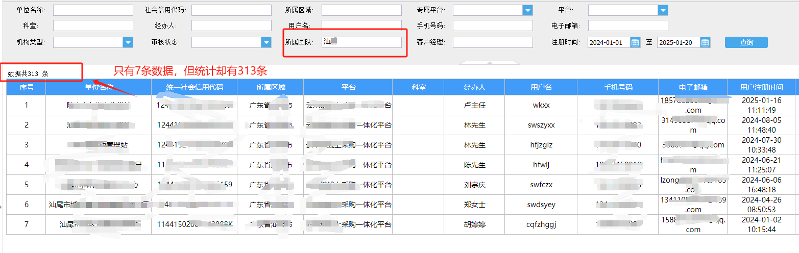
Task: Click handler cell 郑女士
Action: click(474, 205)
